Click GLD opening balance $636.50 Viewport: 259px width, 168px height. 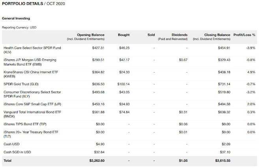point(98,84)
